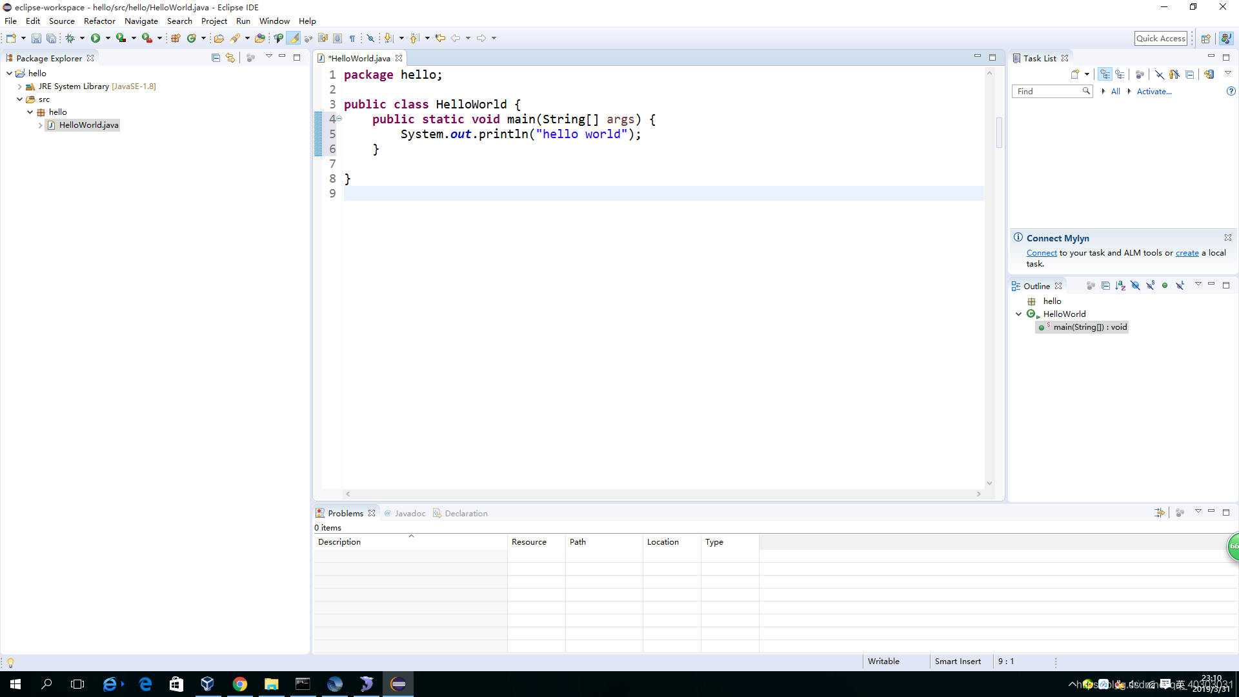
Task: Switch to the Declaration tab
Action: tap(460, 514)
